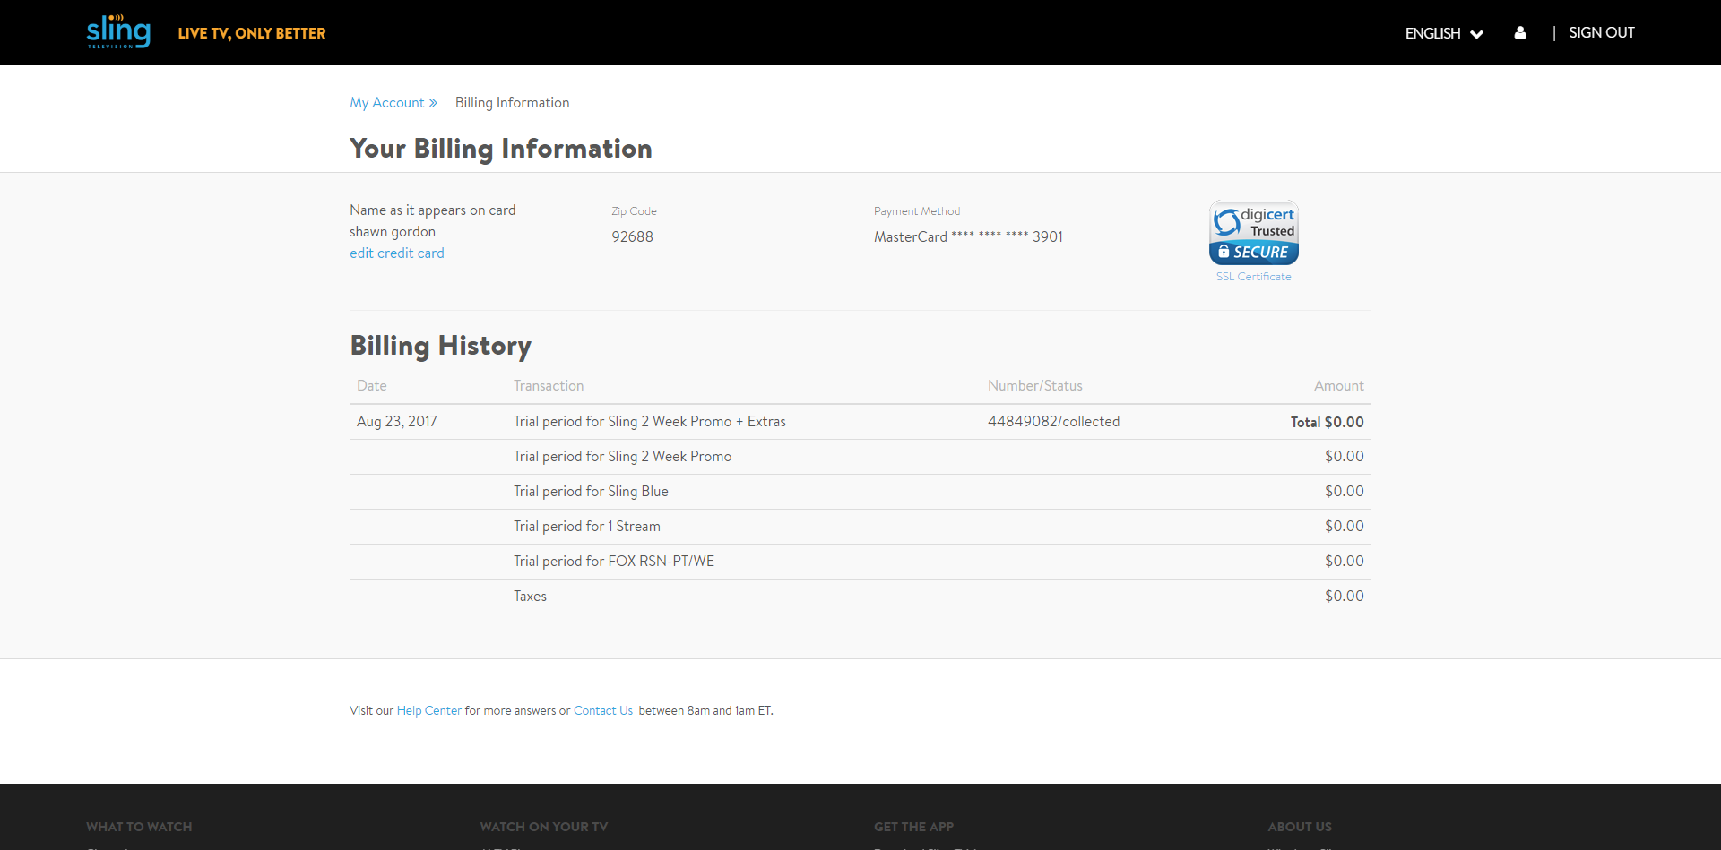The height and width of the screenshot is (850, 1721).
Task: Open the SSL Certificate link
Action: [1253, 277]
